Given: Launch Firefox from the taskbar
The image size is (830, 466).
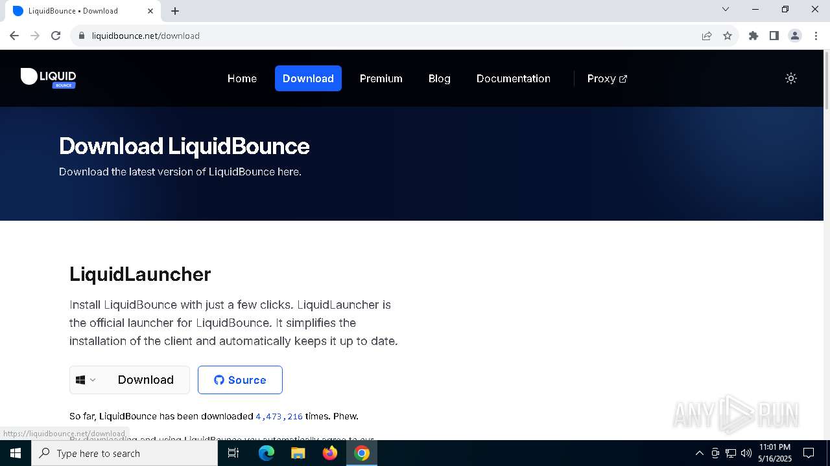Looking at the screenshot, I should (330, 453).
